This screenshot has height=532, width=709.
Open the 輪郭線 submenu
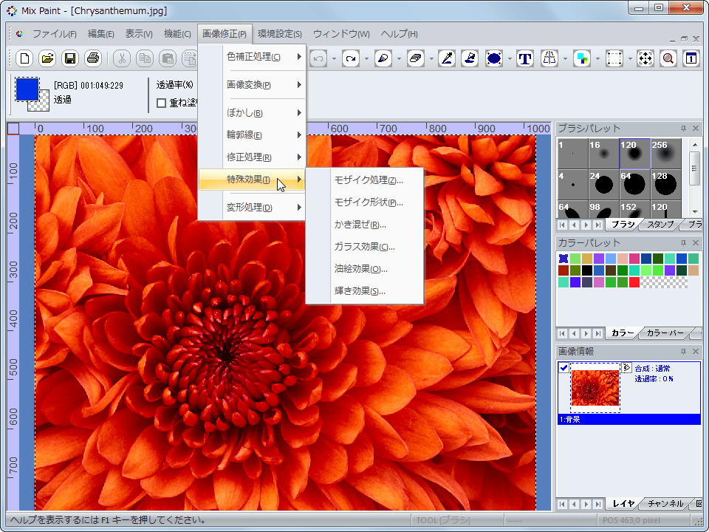click(253, 134)
